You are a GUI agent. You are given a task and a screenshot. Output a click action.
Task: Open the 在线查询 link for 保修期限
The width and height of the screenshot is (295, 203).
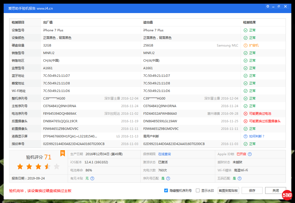tap(165, 154)
